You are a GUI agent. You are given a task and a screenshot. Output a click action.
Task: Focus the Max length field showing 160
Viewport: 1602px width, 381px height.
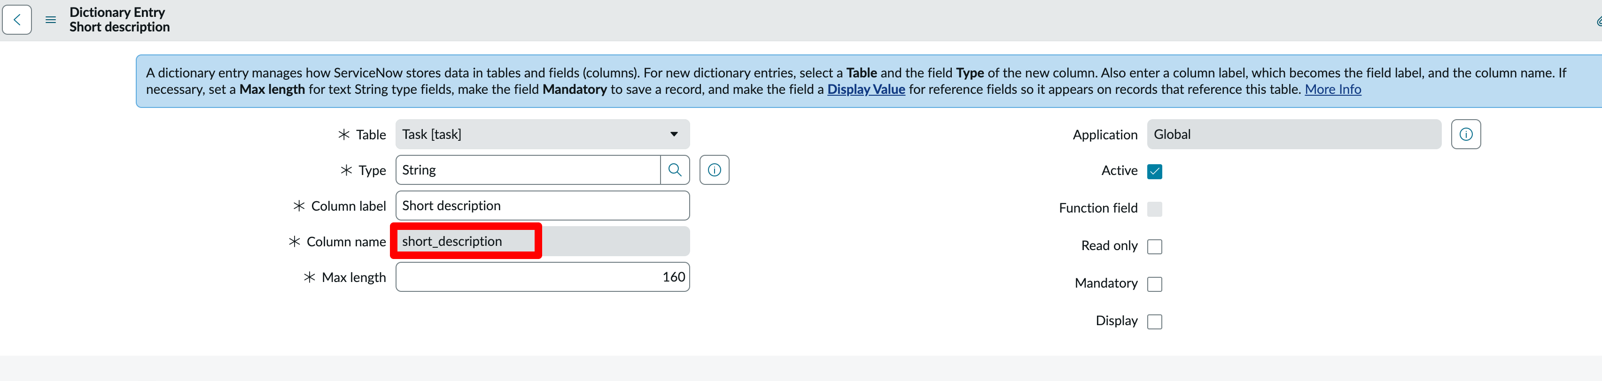542,277
